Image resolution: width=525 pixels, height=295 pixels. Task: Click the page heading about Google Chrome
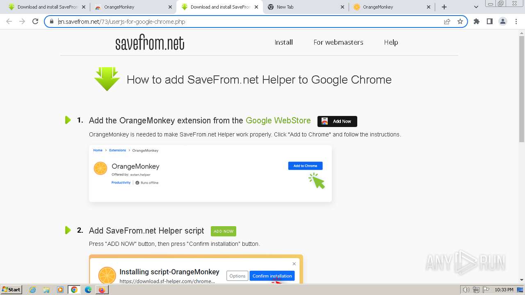(259, 79)
